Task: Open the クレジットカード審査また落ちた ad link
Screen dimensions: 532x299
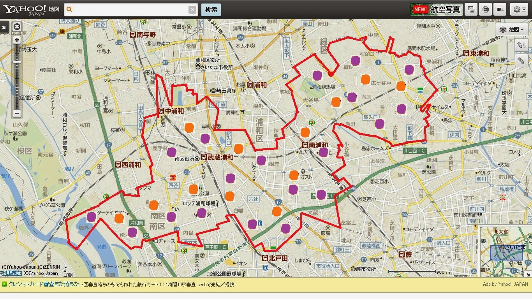Action: pos(44,284)
